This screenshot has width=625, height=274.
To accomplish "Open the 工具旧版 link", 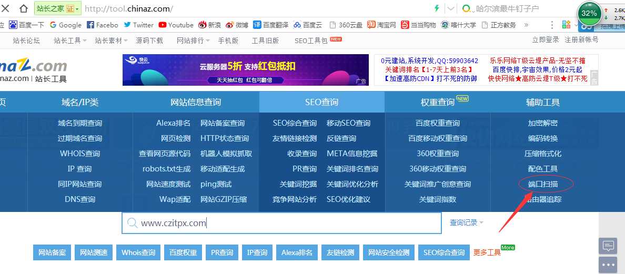I will [x=265, y=40].
